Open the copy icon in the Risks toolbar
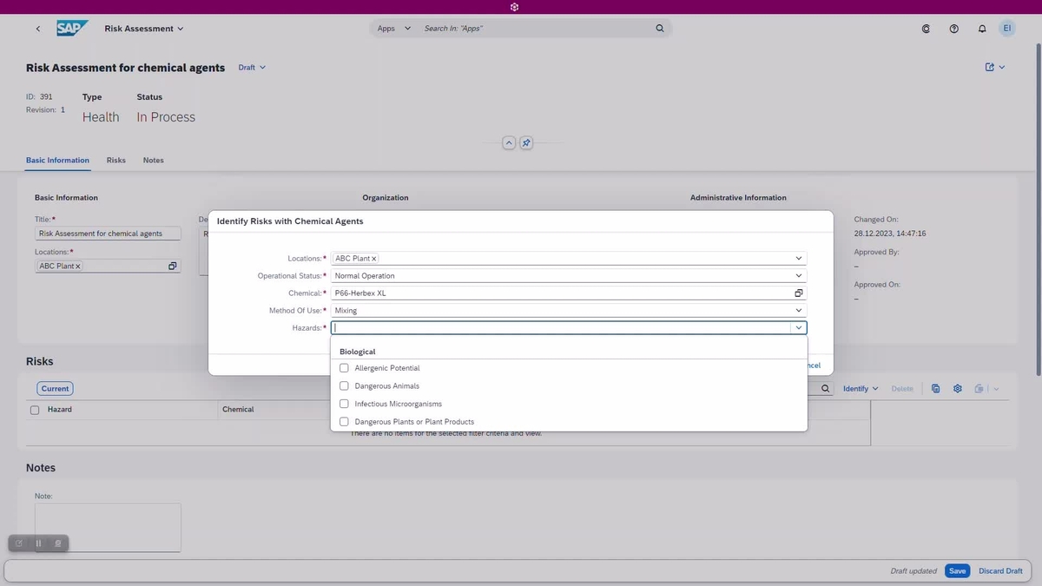Image resolution: width=1042 pixels, height=586 pixels. [935, 388]
